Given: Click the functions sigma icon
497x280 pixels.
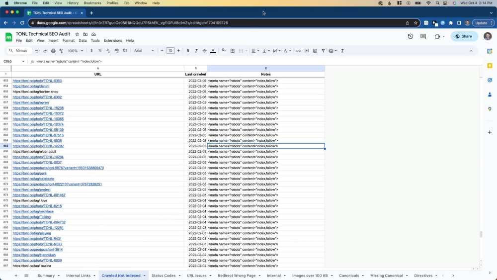Looking at the screenshot, I should click(x=342, y=51).
